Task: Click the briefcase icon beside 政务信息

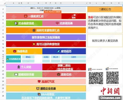Action: 59,74
